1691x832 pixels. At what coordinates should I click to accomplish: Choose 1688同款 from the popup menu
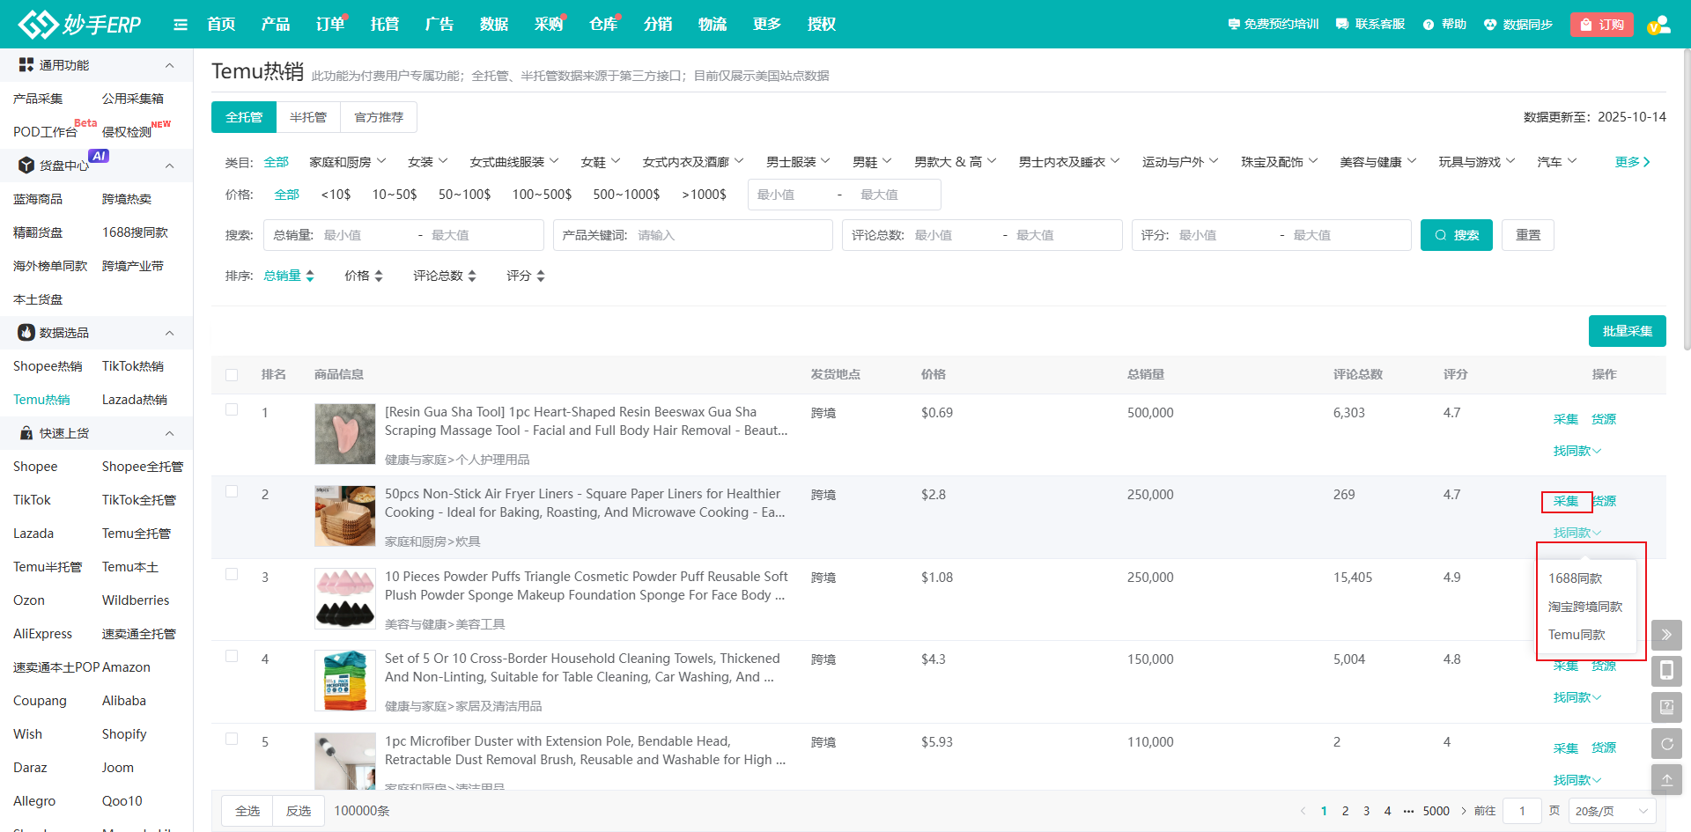point(1575,578)
